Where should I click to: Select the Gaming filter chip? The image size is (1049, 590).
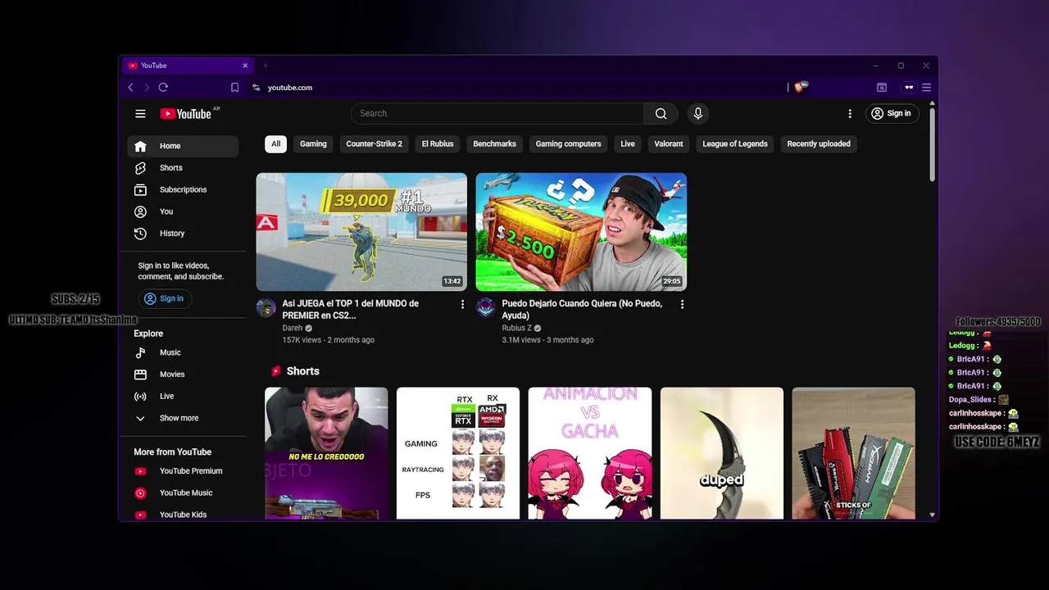[313, 143]
